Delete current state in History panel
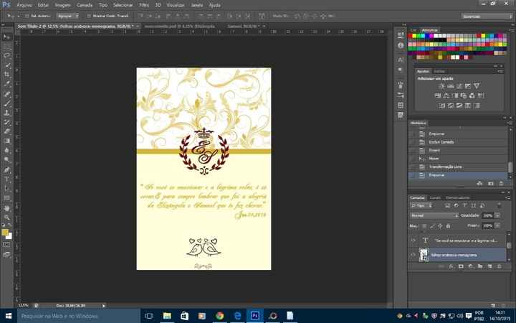Viewport: 516px width, 323px height. 501,184
